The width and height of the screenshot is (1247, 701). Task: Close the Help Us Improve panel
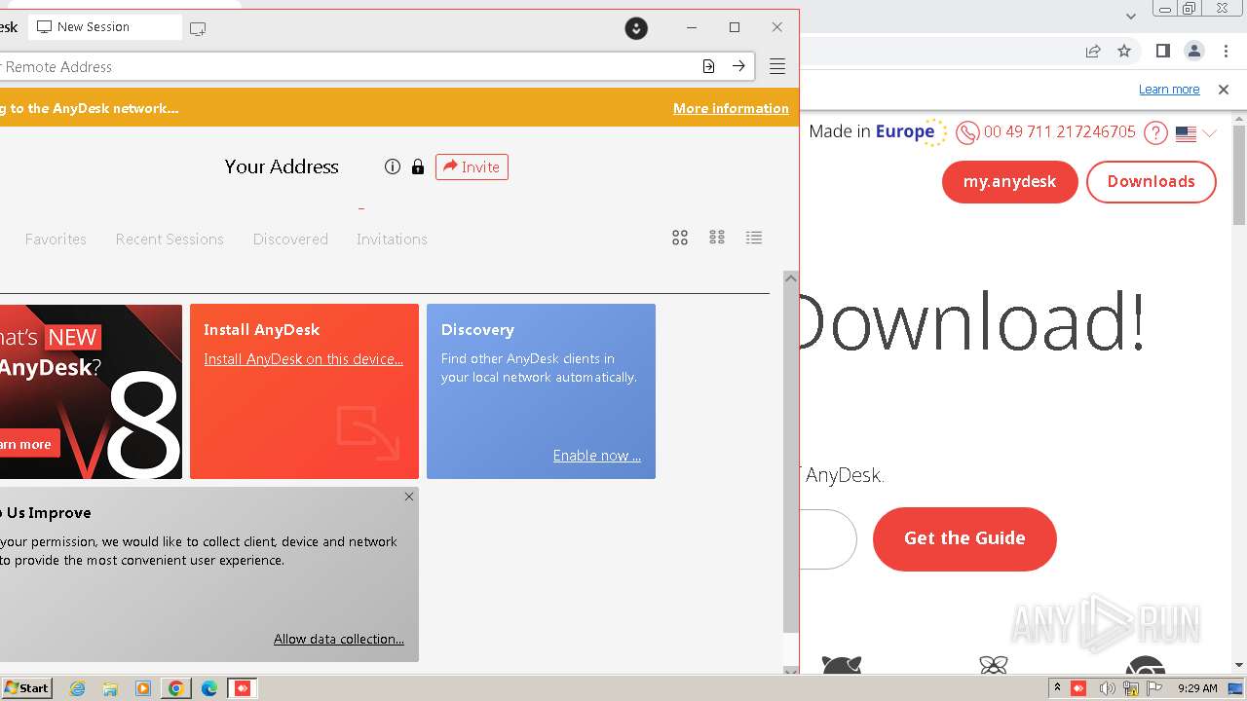click(409, 497)
